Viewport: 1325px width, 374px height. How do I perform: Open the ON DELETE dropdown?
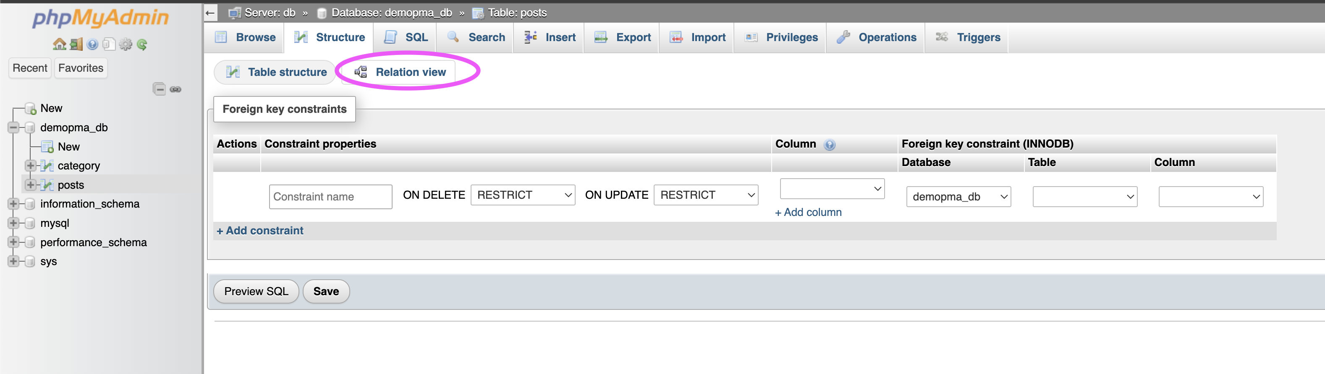pyautogui.click(x=523, y=195)
